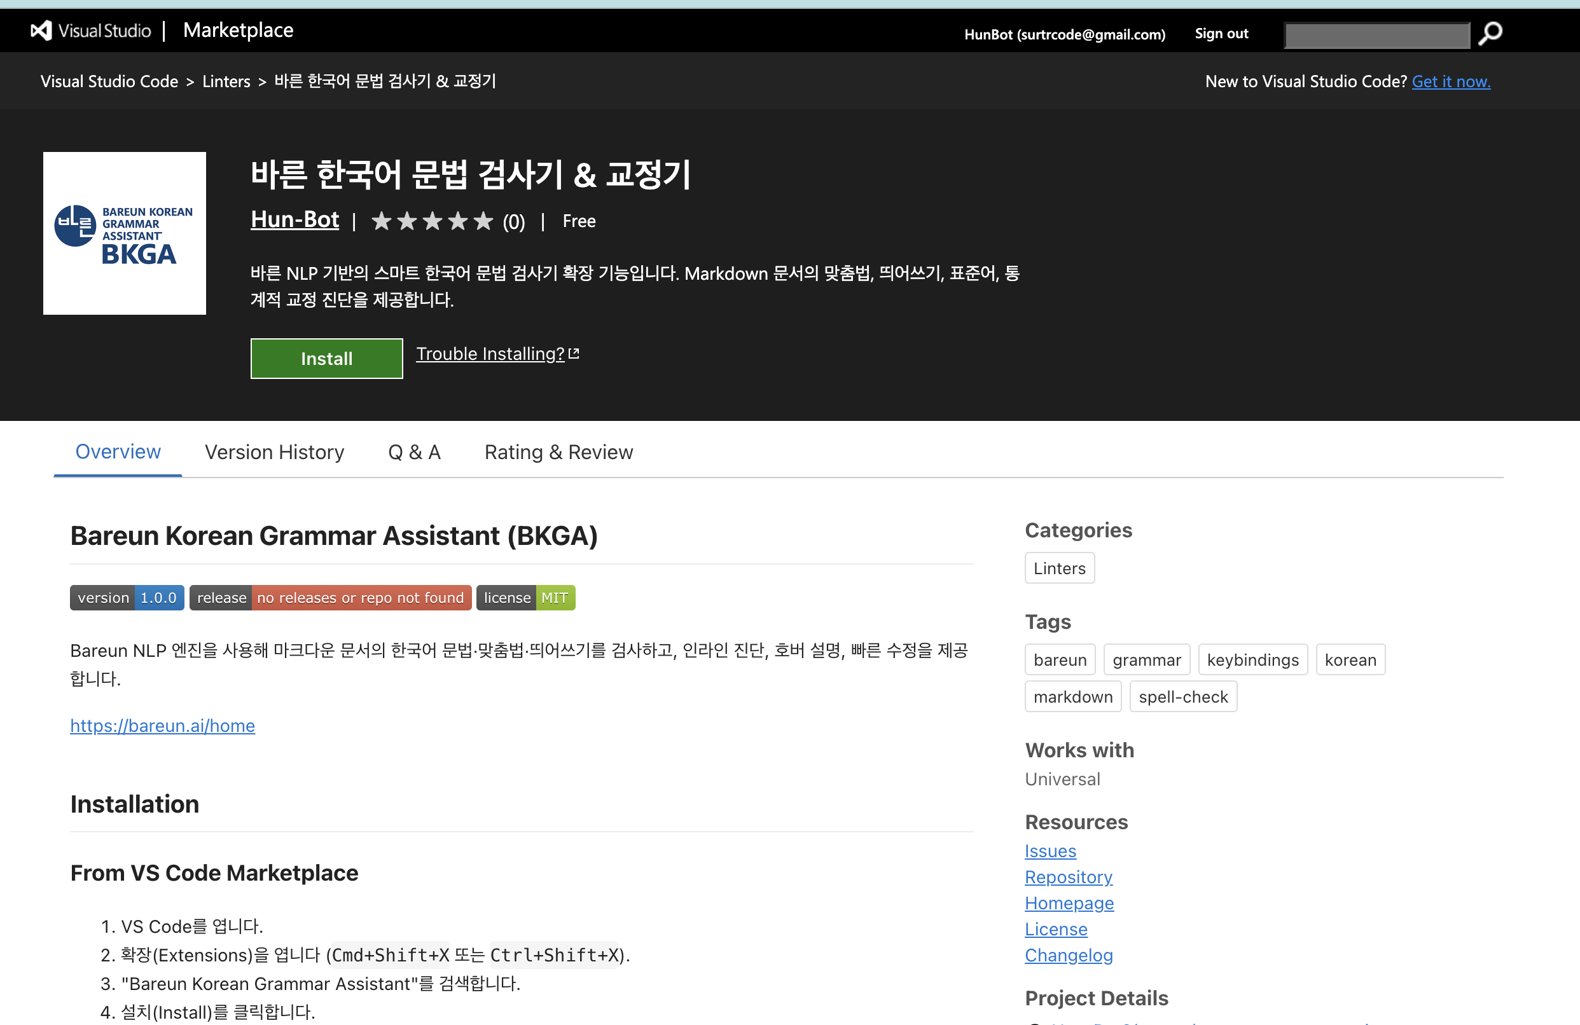The image size is (1580, 1025).
Task: Click the BKGA extension logo
Action: click(124, 233)
